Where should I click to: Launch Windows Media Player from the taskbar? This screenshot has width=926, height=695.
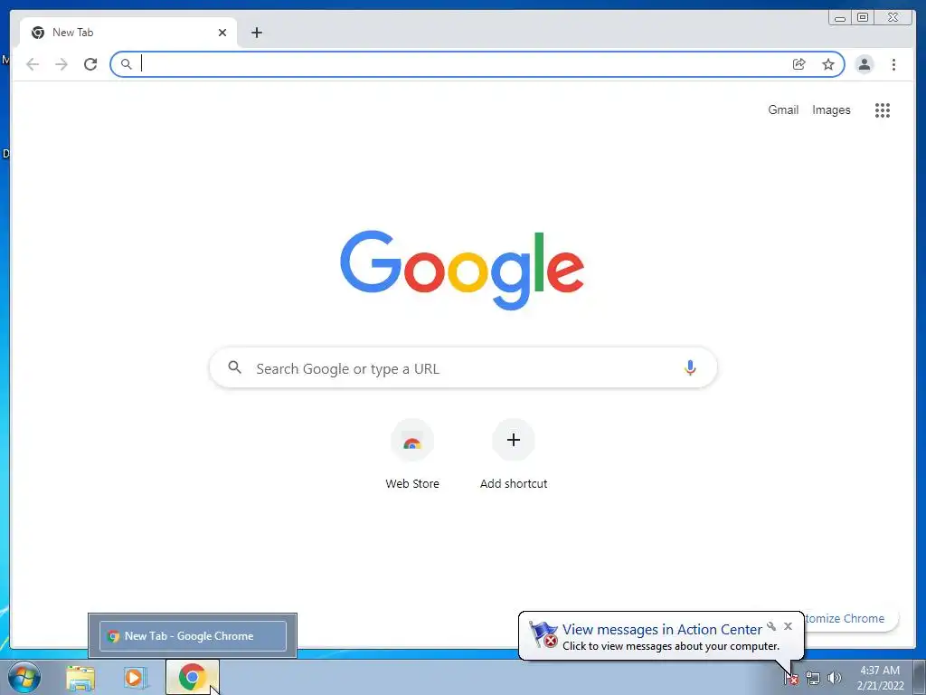136,678
